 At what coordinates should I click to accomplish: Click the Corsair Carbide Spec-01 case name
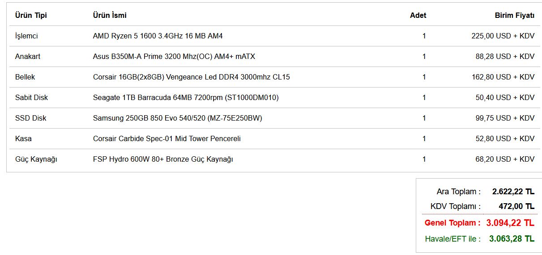coord(166,138)
